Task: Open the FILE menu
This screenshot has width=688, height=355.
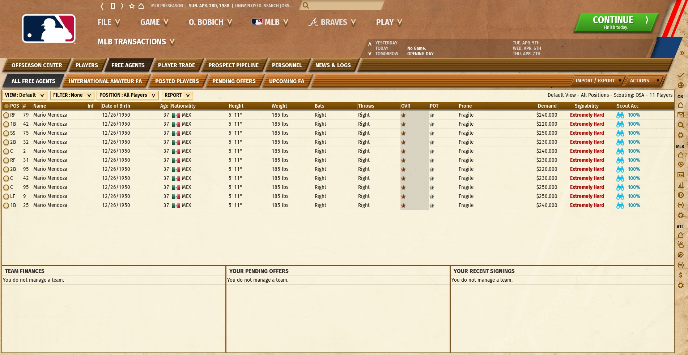Action: (109, 22)
